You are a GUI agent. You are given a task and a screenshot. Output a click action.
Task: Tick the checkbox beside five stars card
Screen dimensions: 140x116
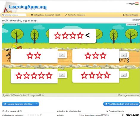point(62,75)
